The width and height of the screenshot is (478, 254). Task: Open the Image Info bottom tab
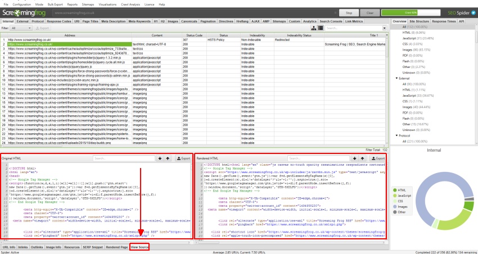(53, 247)
